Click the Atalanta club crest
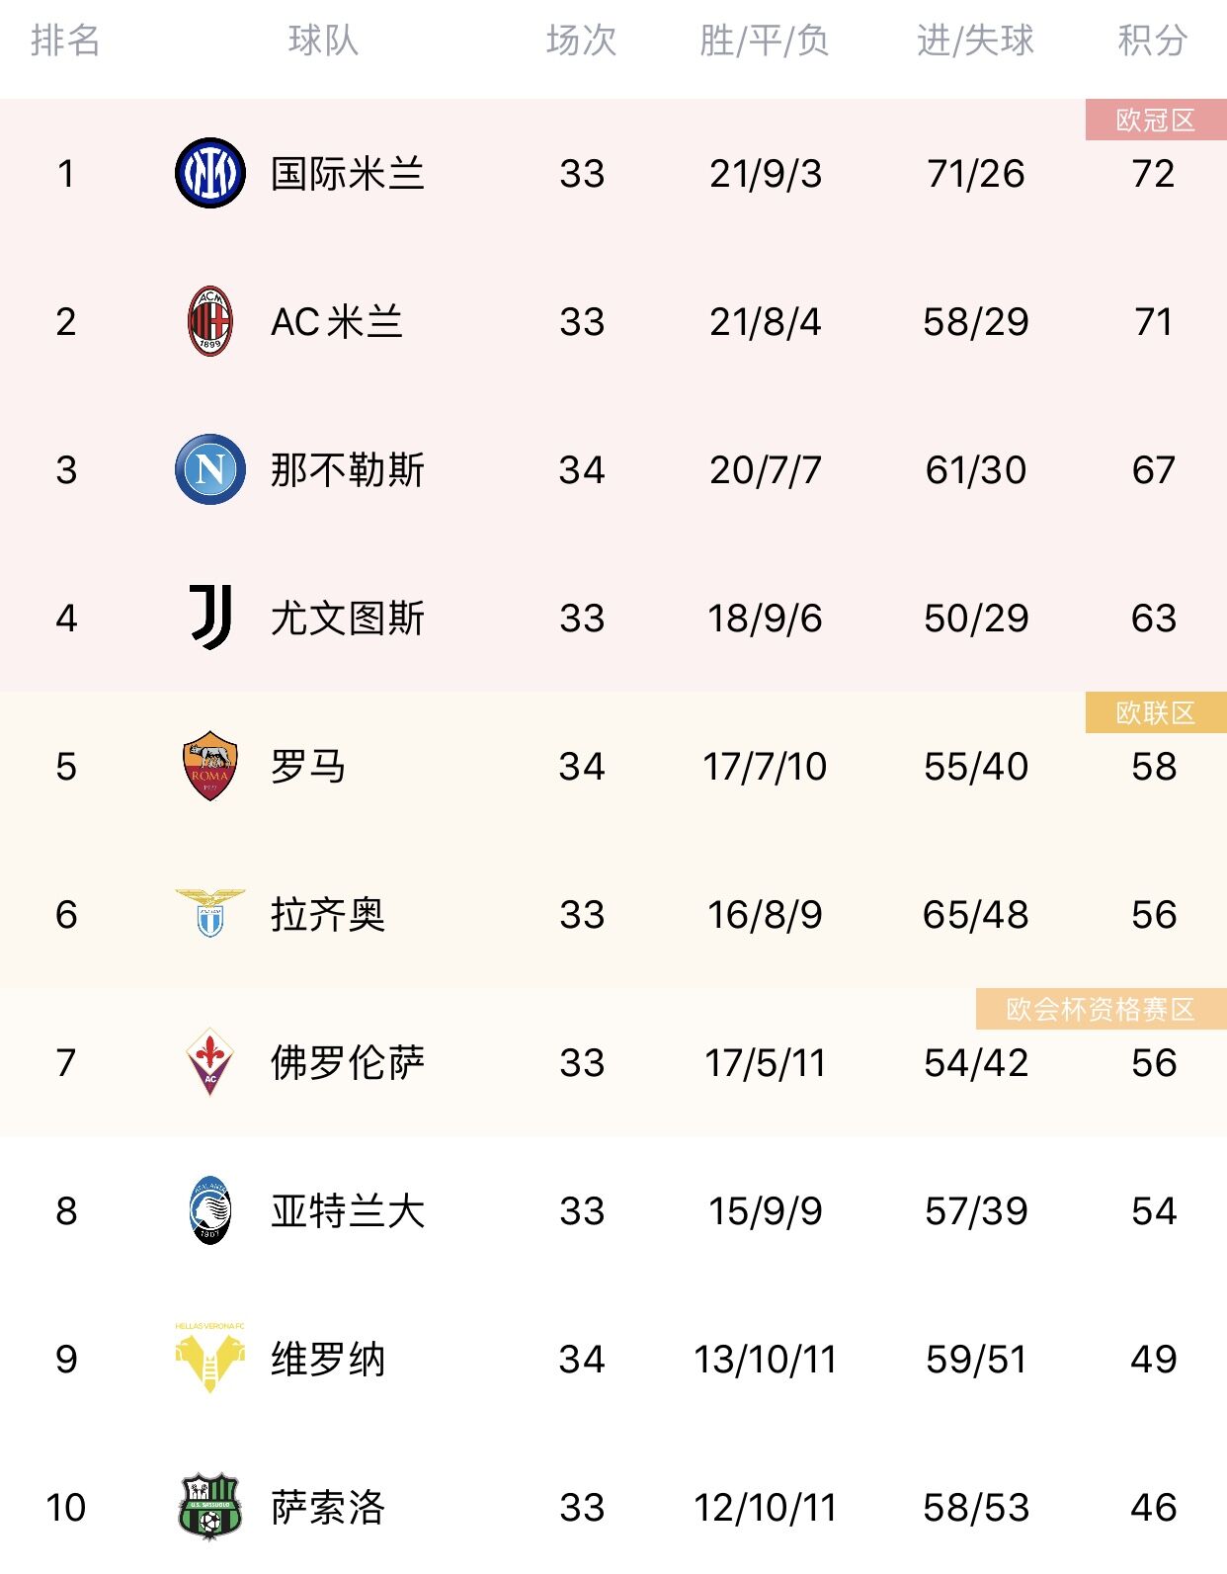This screenshot has height=1574, width=1227. pyautogui.click(x=209, y=1210)
